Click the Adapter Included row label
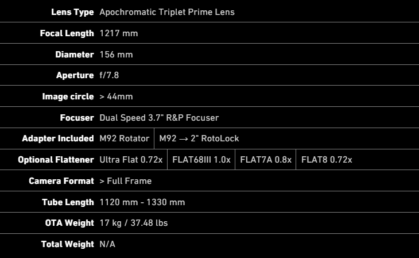The image size is (419, 258). [x=58, y=138]
